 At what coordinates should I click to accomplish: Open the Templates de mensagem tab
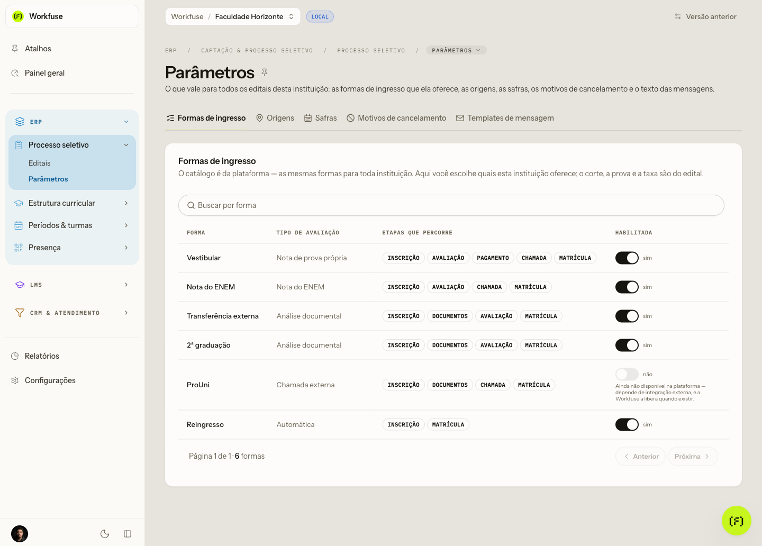pyautogui.click(x=505, y=118)
